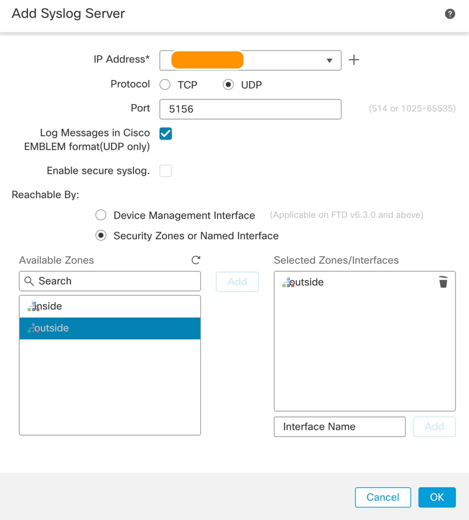Refresh the Available Zones list
Screen dimensions: 469x520
click(196, 260)
